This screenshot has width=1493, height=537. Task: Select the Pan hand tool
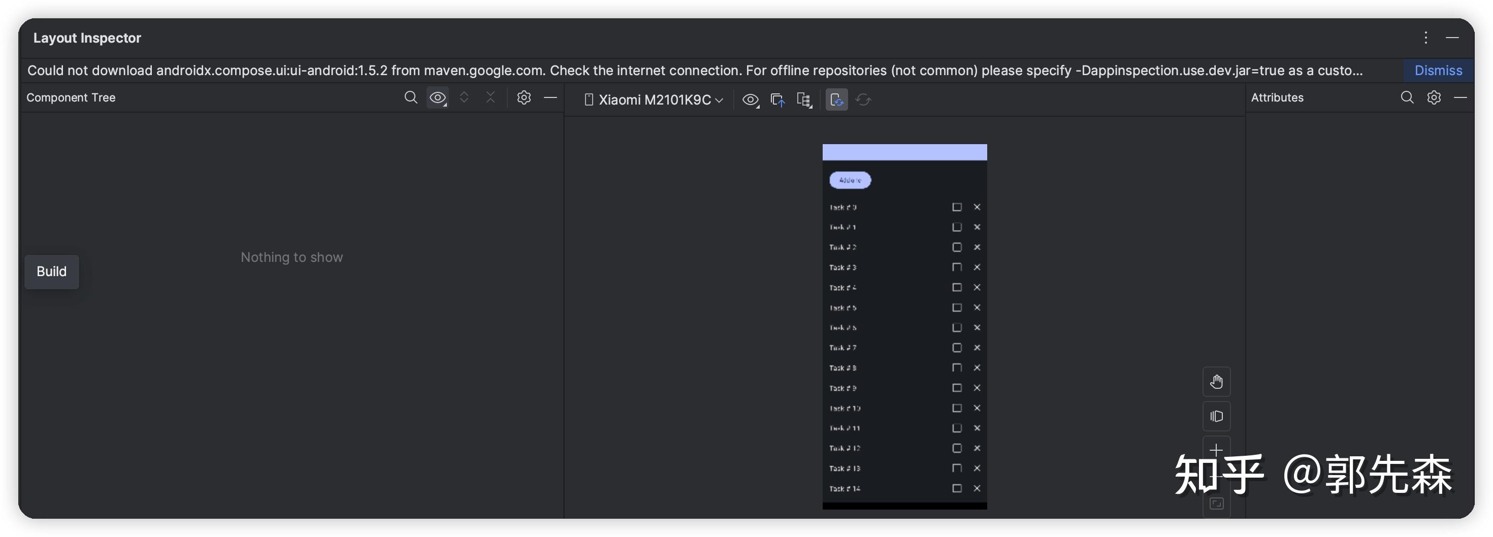pos(1216,382)
